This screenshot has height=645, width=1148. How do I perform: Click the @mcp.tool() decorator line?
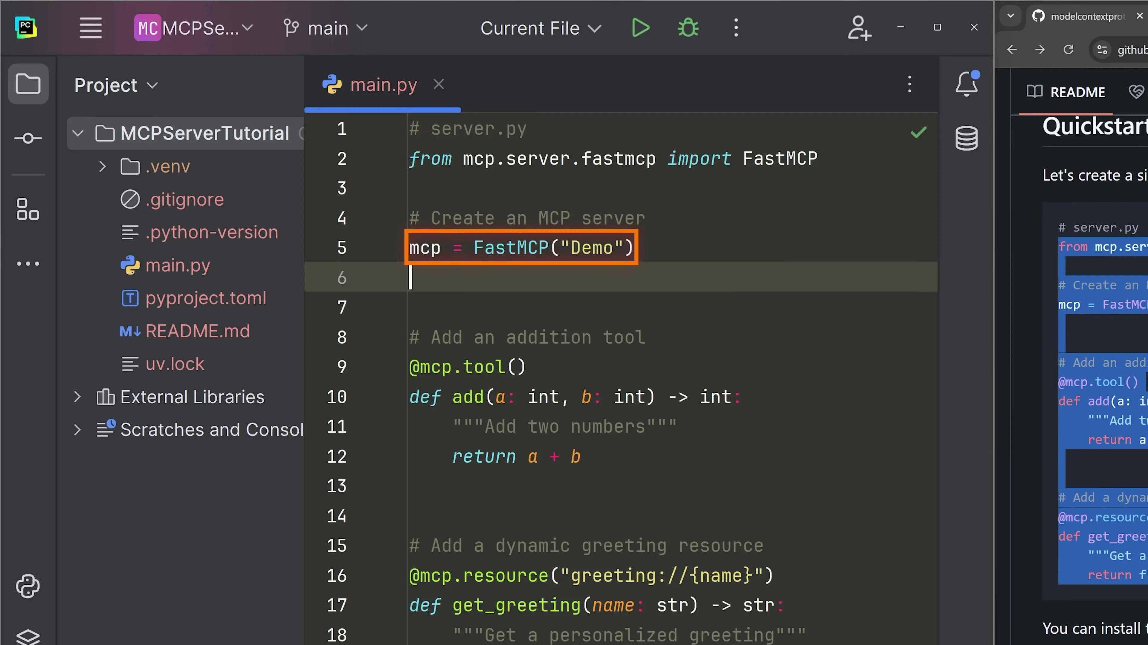tap(467, 367)
